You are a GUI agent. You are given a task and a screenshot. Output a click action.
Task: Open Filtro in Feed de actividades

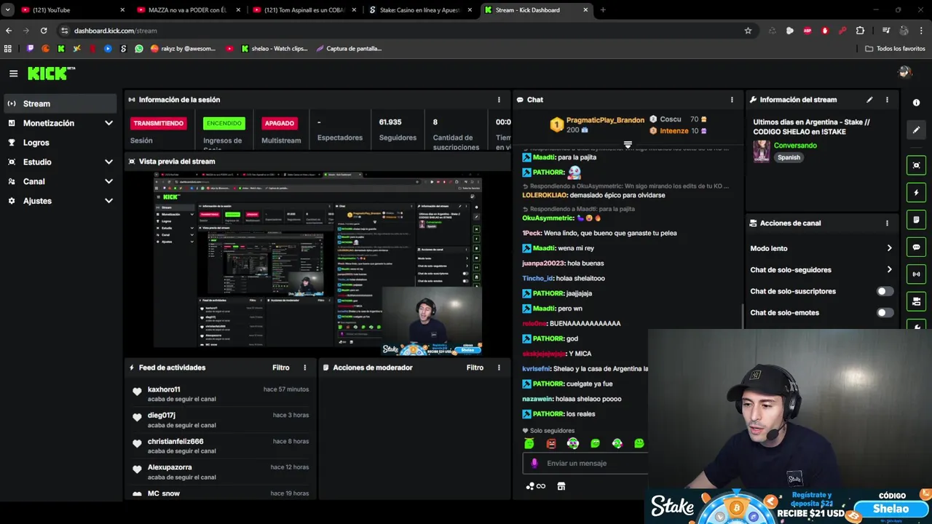tap(281, 368)
